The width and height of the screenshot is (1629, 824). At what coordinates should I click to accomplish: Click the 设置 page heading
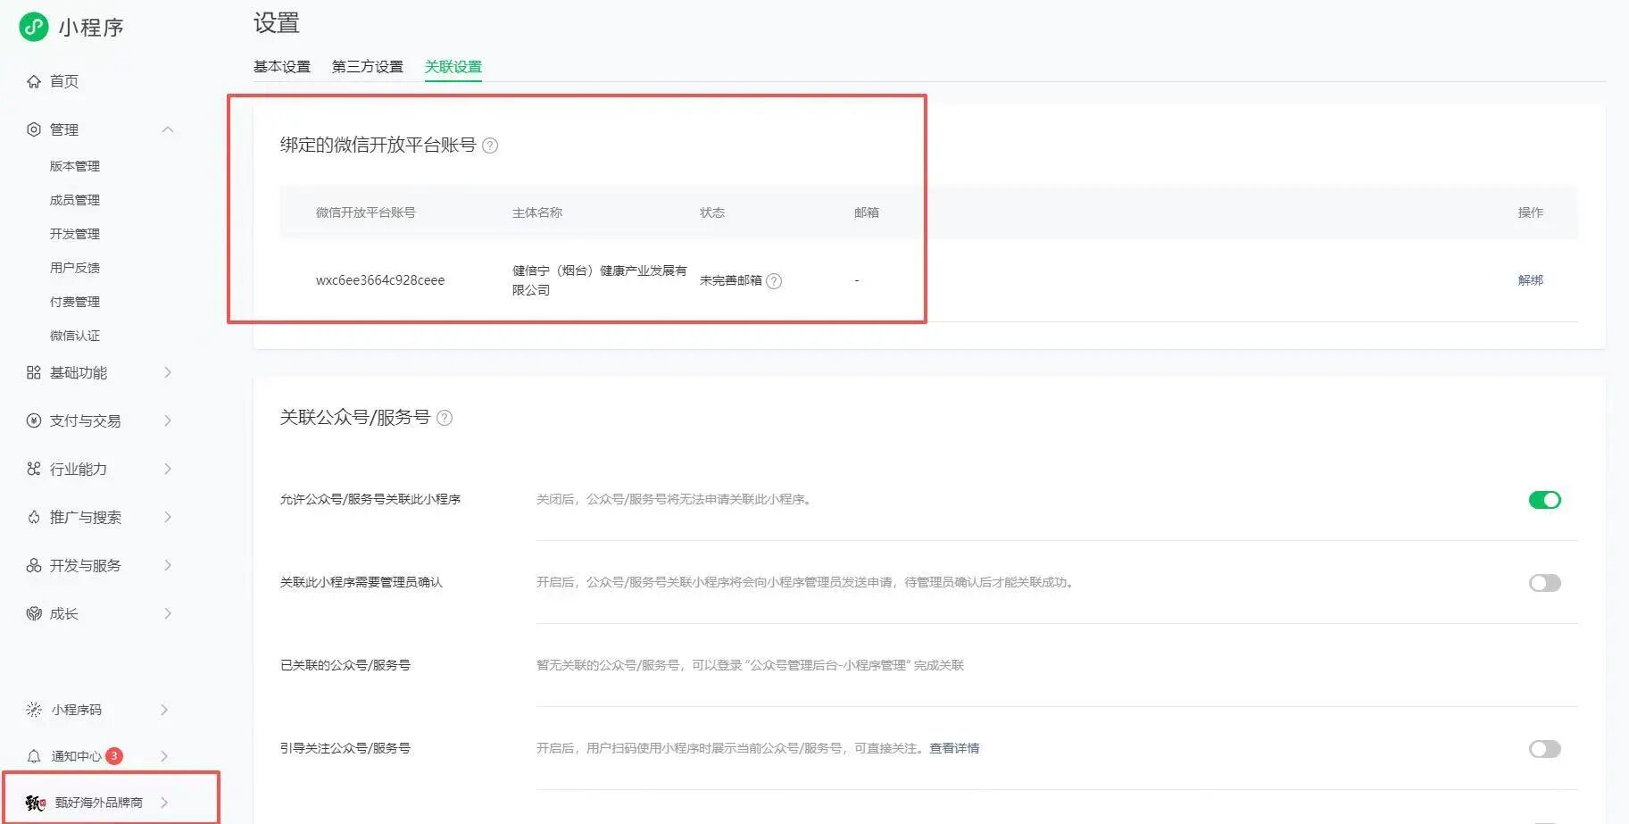tap(277, 23)
